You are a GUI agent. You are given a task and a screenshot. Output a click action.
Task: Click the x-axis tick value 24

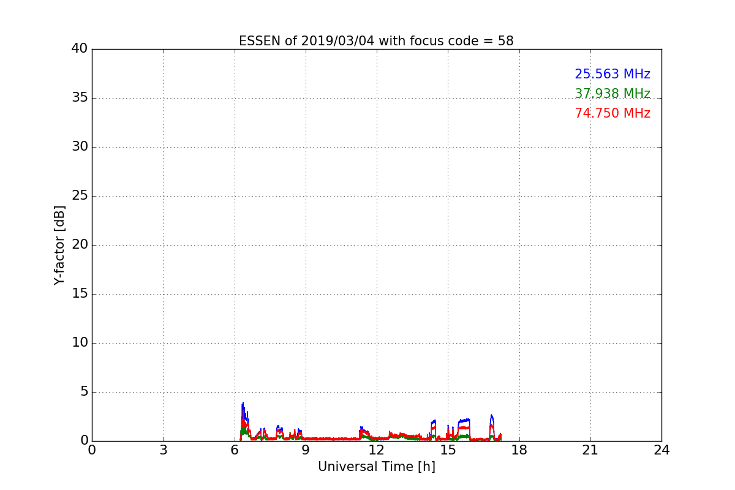coord(661,450)
